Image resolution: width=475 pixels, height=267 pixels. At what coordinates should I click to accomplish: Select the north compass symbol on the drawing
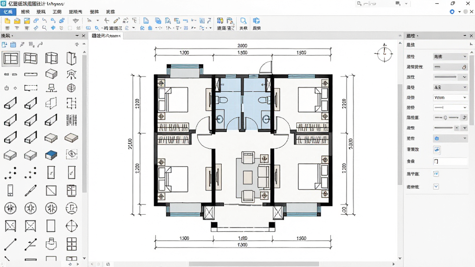click(x=384, y=53)
